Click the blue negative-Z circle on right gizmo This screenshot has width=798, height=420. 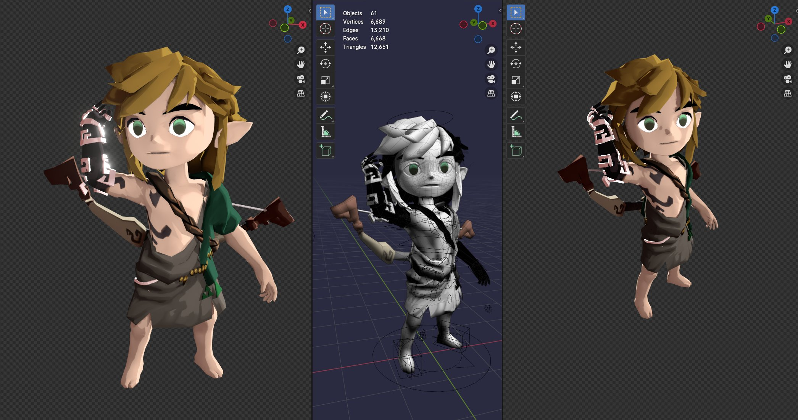774,38
